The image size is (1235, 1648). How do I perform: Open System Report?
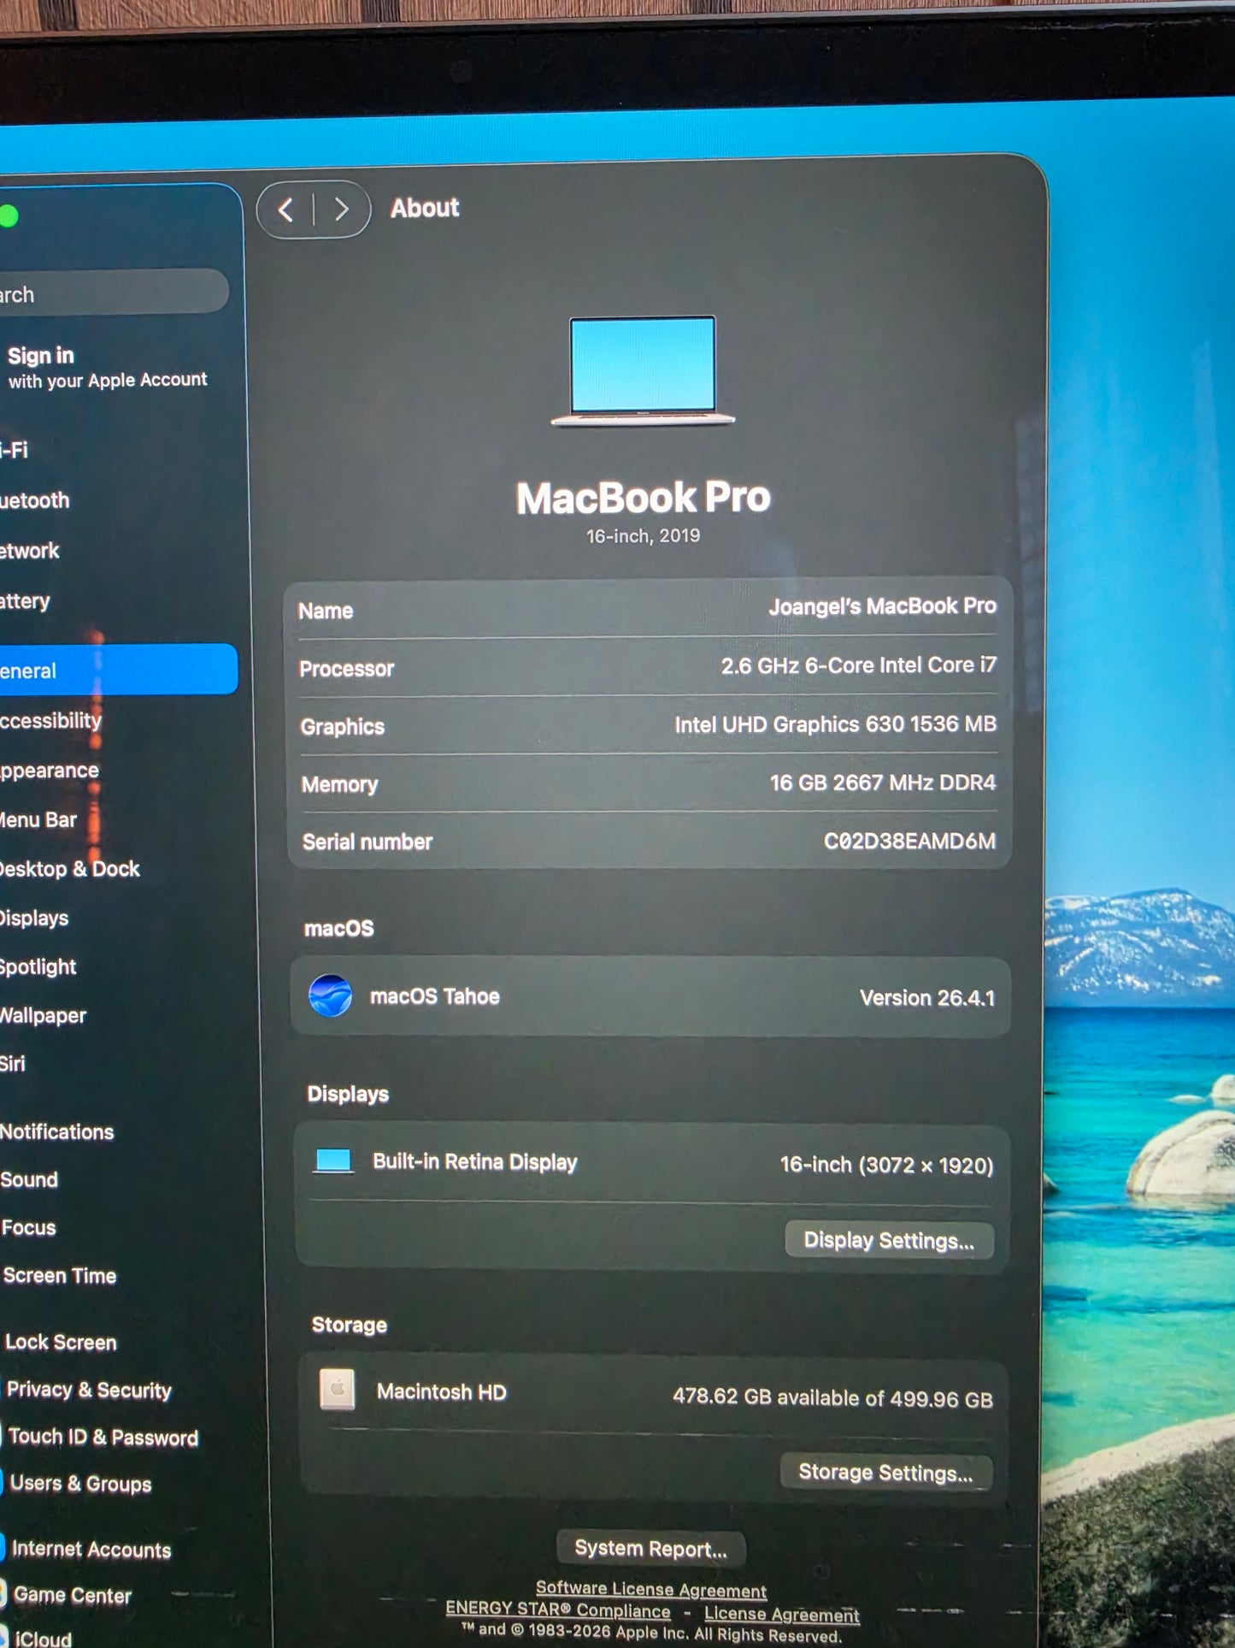650,1548
